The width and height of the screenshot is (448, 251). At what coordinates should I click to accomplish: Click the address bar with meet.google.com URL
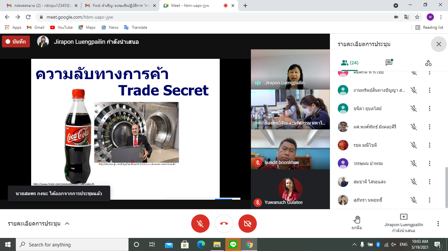tap(213, 17)
